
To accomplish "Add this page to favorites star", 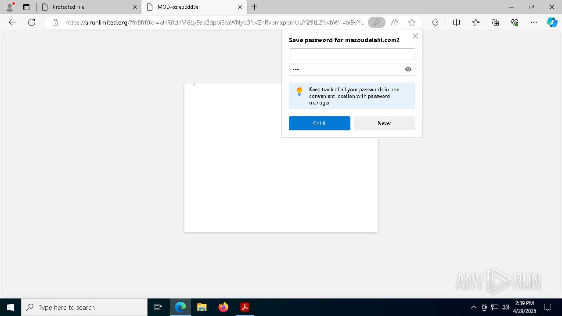I will click(411, 22).
